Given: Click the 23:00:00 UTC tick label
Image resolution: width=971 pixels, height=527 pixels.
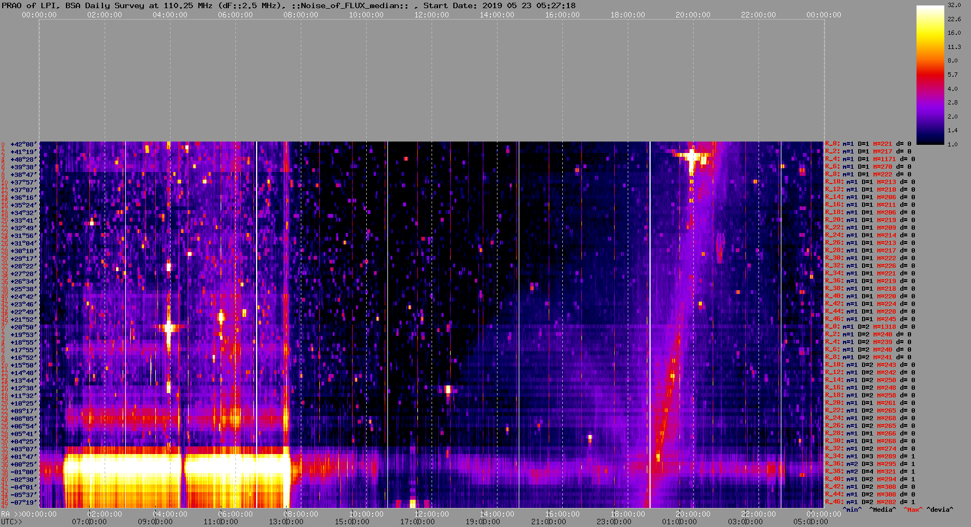Looking at the screenshot, I should coord(614,522).
